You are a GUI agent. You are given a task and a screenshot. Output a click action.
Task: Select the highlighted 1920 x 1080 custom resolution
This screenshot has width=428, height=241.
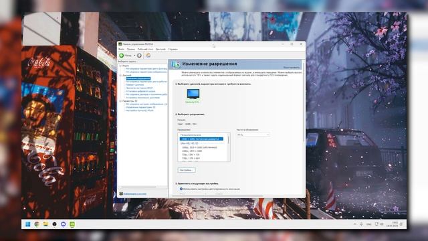[x=201, y=139]
